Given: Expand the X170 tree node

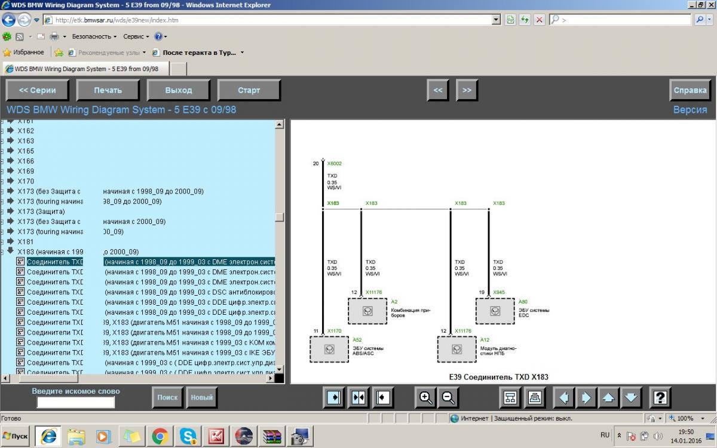Looking at the screenshot, I should point(10,181).
